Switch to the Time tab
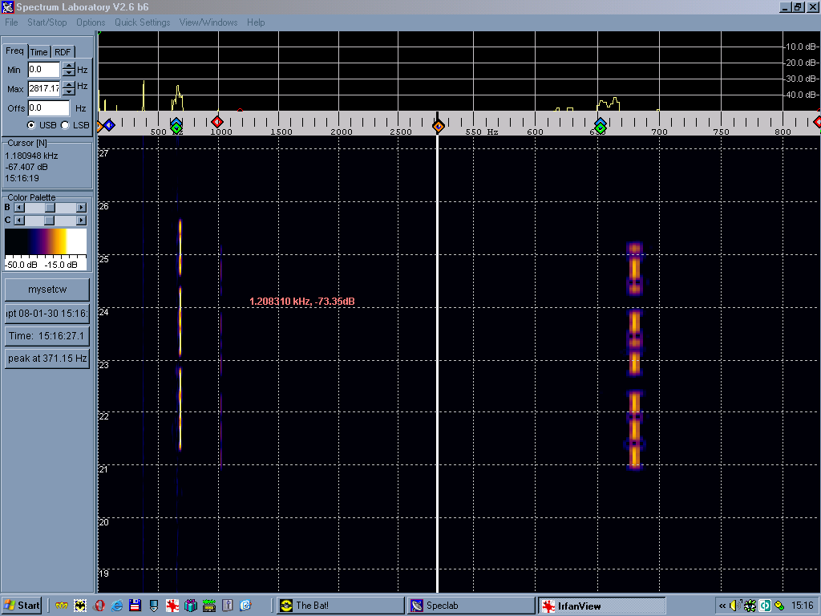 click(x=38, y=52)
